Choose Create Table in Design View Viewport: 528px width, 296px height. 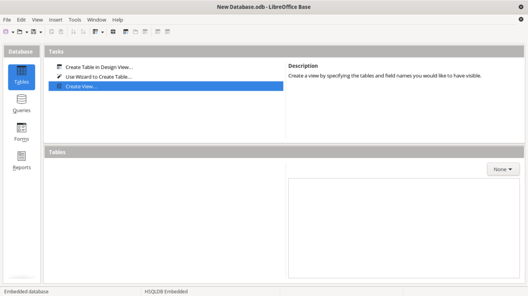tap(99, 67)
